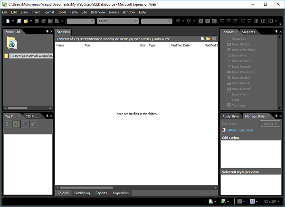Click the Toolbox scroll down arrow
This screenshot has width=285, height=207.
(x=279, y=108)
